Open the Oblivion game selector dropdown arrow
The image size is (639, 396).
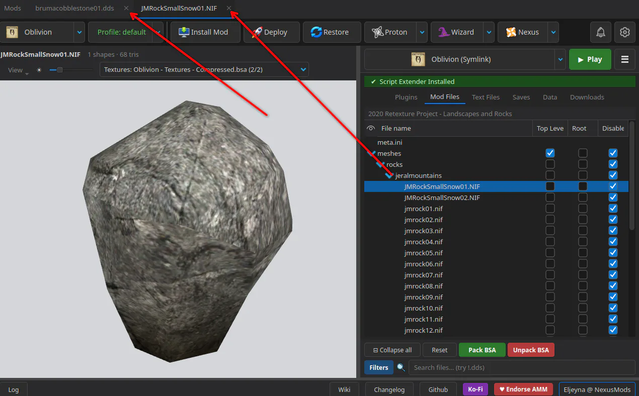pos(79,32)
